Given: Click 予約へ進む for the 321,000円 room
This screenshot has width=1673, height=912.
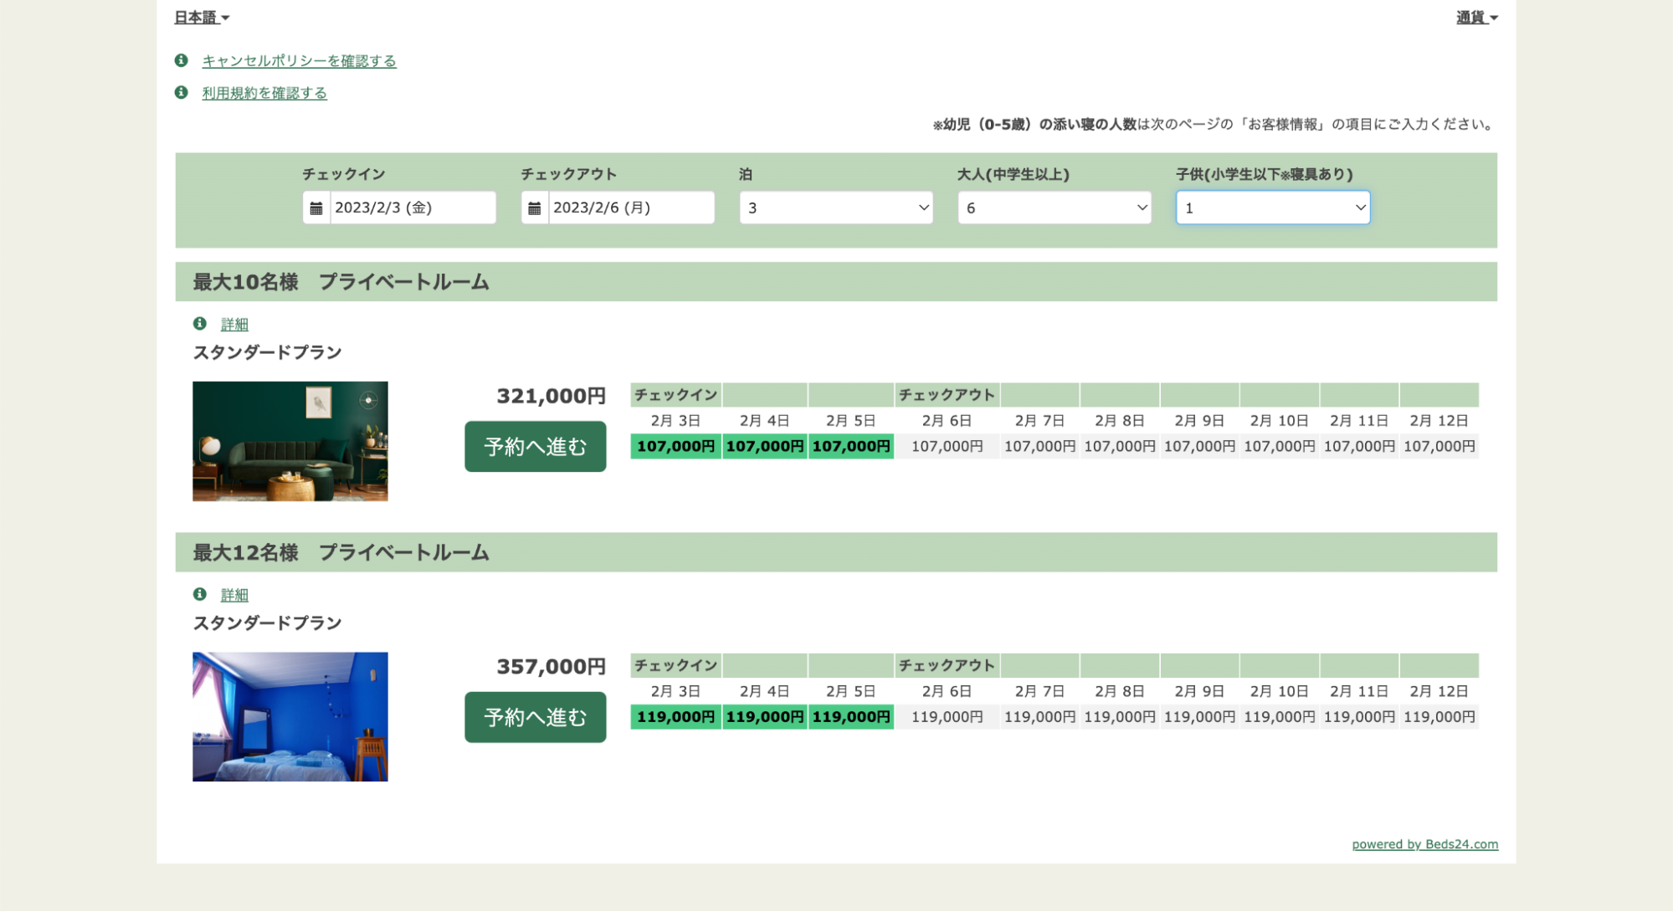Looking at the screenshot, I should pos(535,447).
